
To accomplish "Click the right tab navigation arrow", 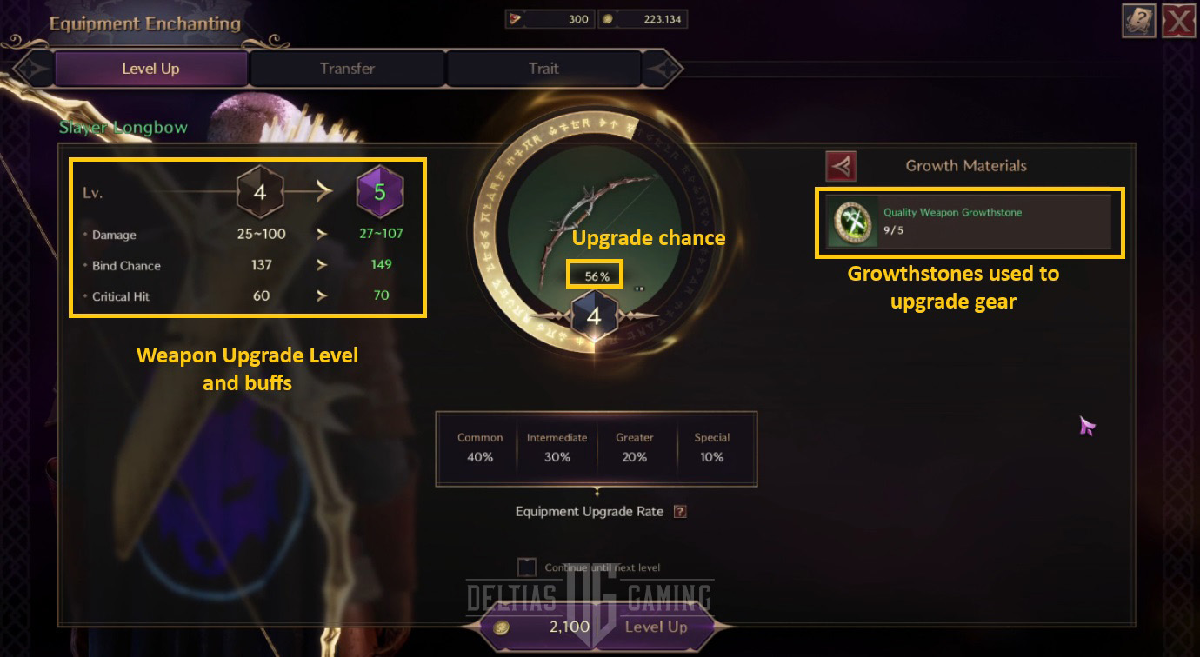I will coord(662,70).
